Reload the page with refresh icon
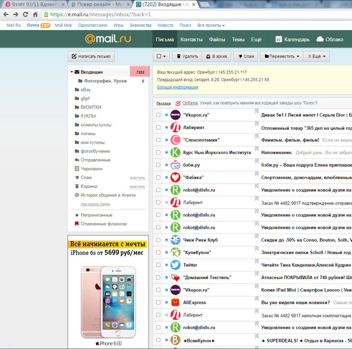352x349 pixels. (26, 14)
